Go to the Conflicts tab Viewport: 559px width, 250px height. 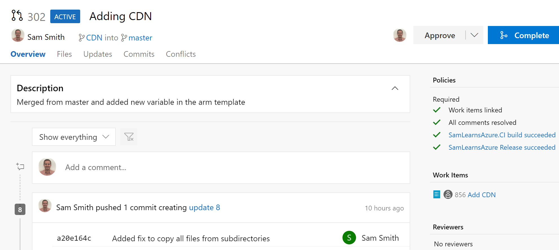coord(181,54)
